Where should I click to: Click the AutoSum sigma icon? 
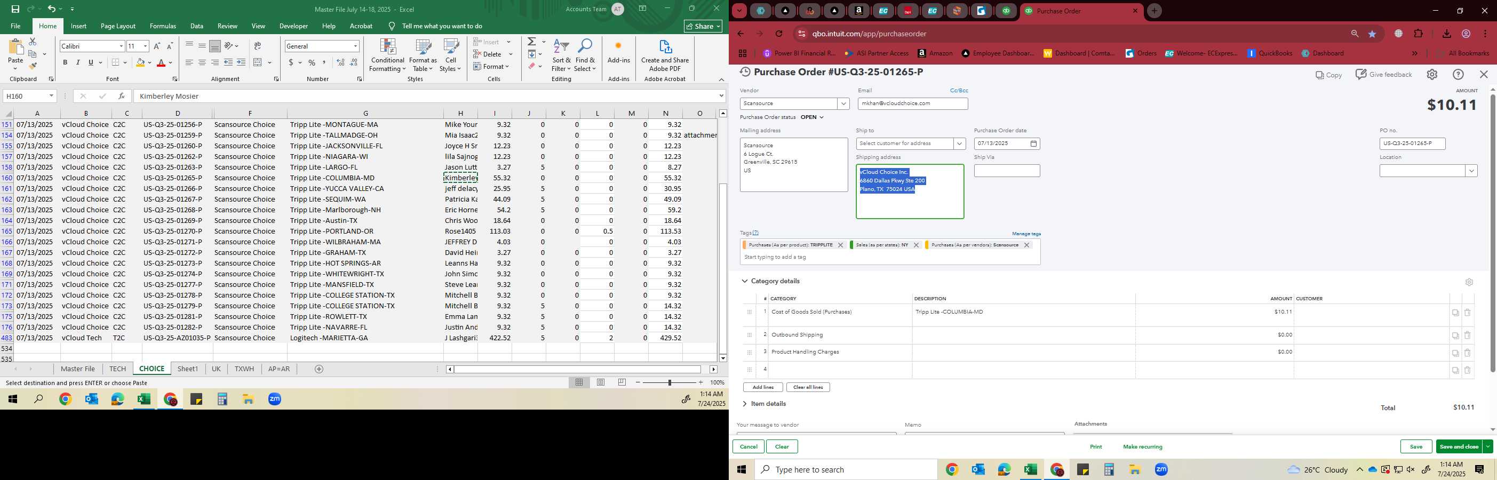click(531, 42)
